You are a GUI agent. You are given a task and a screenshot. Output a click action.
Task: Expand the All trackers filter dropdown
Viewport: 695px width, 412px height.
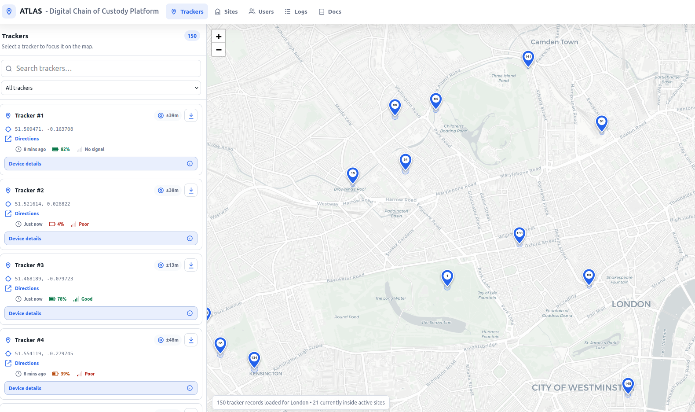[x=101, y=88]
